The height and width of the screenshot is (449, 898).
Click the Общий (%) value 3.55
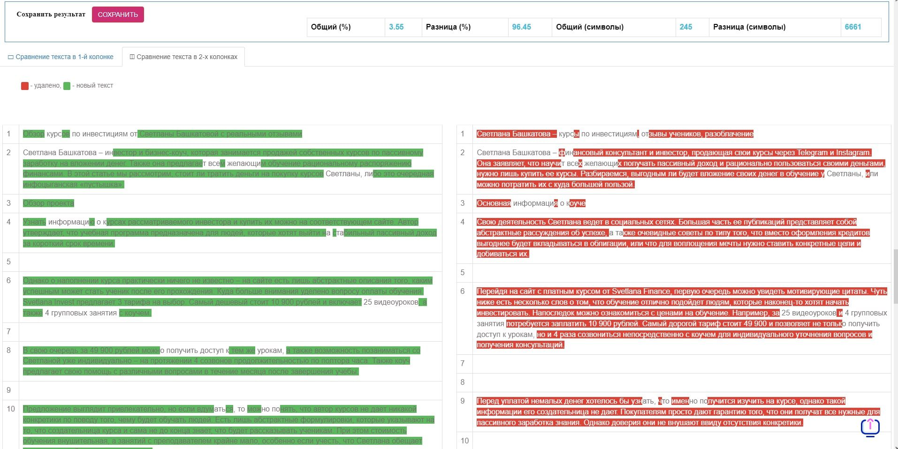coord(396,27)
